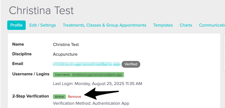This screenshot has width=225, height=108.
Task: Click Remove next to 2-Step Verification
Action: click(x=74, y=97)
